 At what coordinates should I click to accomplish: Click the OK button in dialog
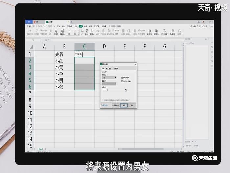(124, 105)
